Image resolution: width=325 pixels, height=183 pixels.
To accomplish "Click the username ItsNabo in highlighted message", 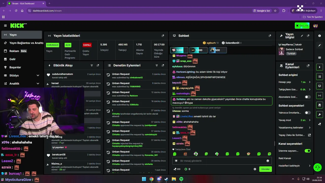I will (x=181, y=99).
